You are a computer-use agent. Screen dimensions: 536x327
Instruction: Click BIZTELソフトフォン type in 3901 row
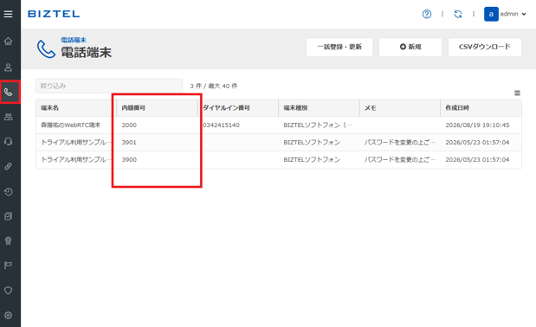click(312, 143)
